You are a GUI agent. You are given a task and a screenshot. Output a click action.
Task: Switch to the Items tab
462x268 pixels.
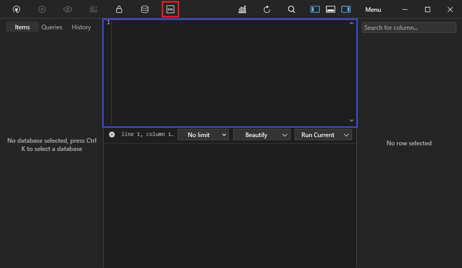tap(23, 27)
